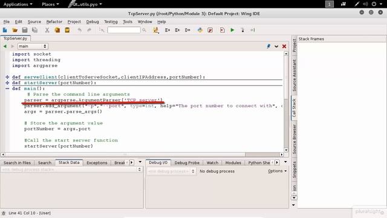Open the debug stack selector dropdown
Viewport: 387px width, 218px height.
[71, 170]
